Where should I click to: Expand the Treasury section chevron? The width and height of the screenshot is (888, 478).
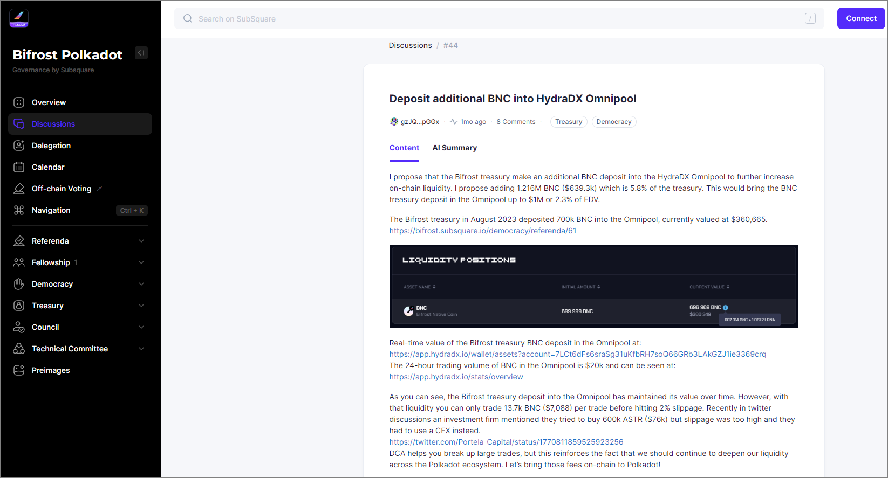[x=141, y=306]
